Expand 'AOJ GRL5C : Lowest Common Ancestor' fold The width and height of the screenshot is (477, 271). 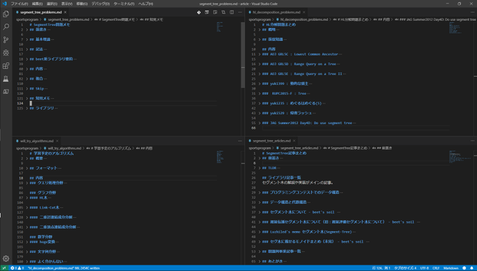(259, 55)
